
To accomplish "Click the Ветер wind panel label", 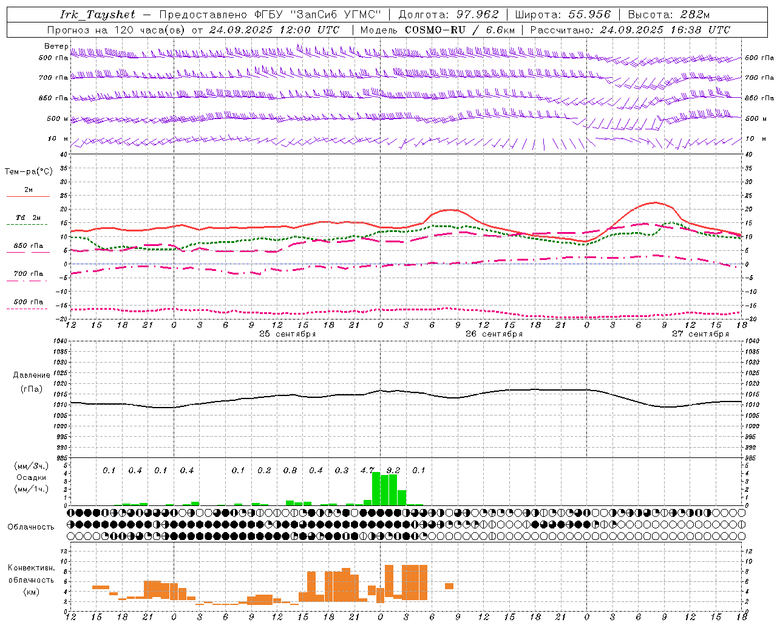I will pos(56,46).
